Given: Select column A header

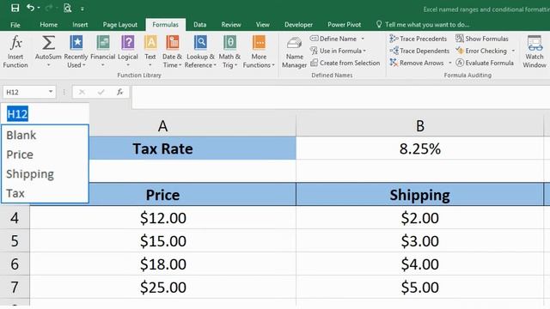Looking at the screenshot, I should pos(162,126).
